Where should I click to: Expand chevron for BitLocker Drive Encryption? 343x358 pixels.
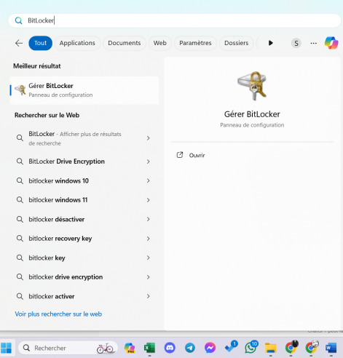149,162
